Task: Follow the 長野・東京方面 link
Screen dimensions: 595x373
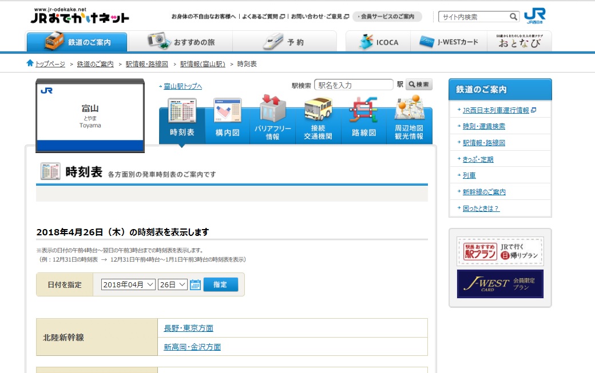Action: pos(188,328)
